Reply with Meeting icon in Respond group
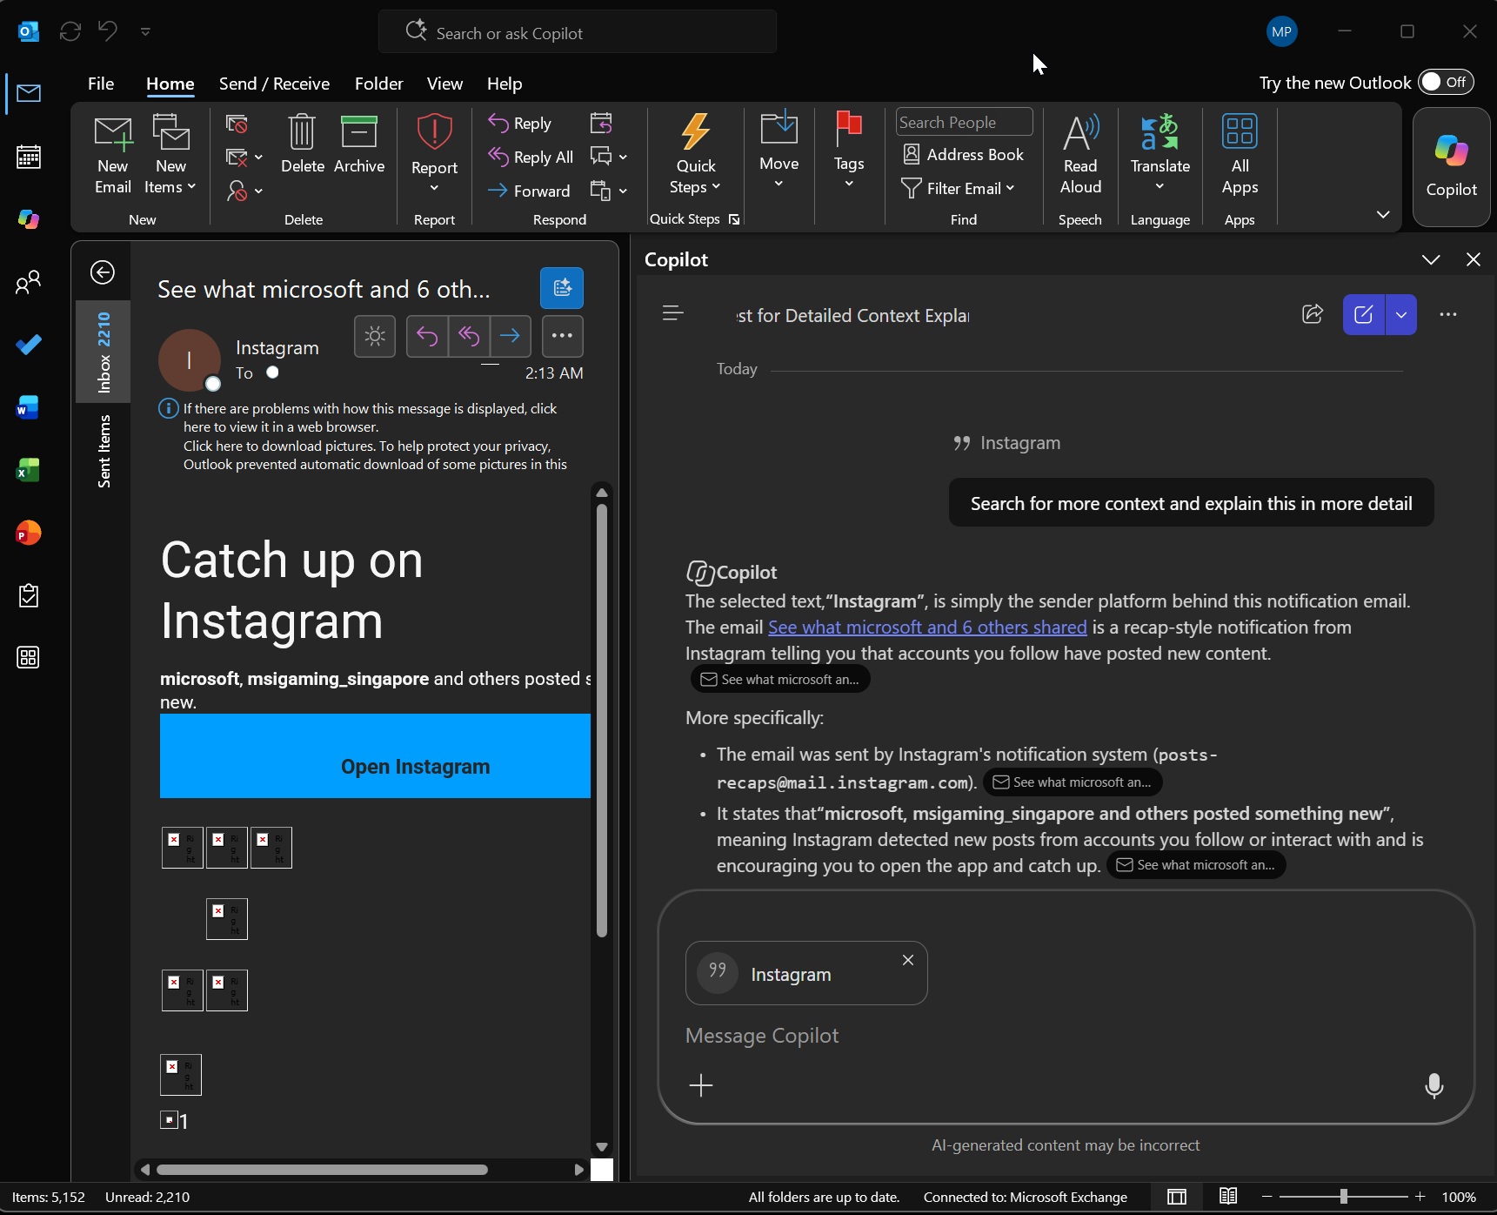The height and width of the screenshot is (1215, 1497). (x=601, y=123)
